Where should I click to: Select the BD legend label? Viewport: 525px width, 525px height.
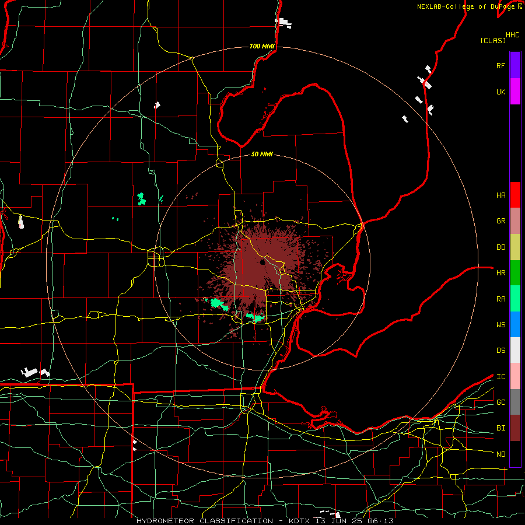(501, 247)
